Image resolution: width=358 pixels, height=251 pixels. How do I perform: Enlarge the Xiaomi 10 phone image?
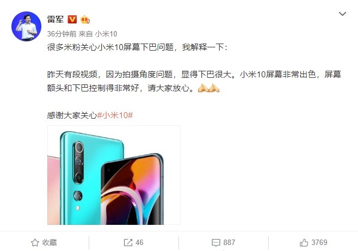(114, 175)
